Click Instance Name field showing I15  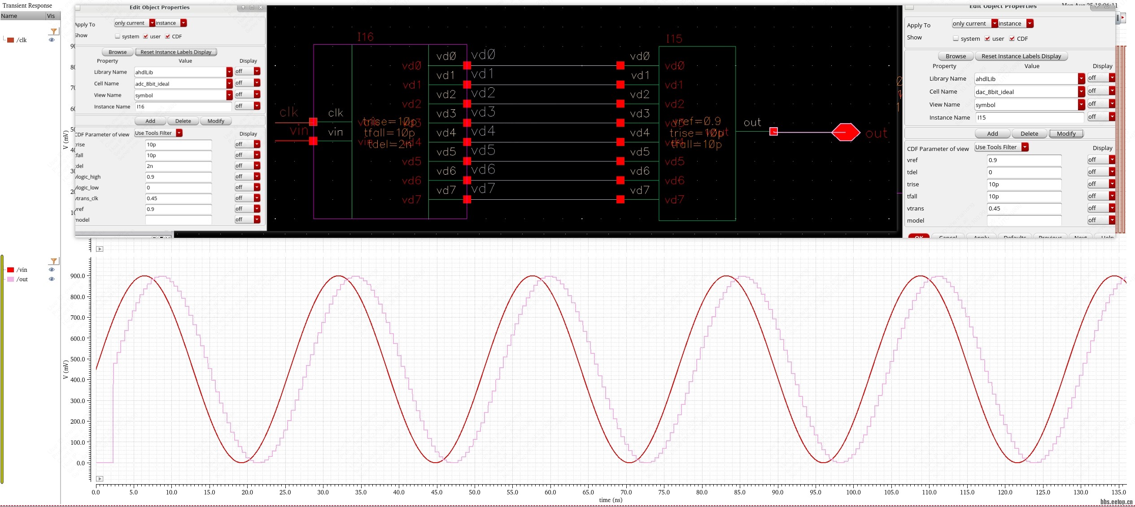click(x=1030, y=117)
